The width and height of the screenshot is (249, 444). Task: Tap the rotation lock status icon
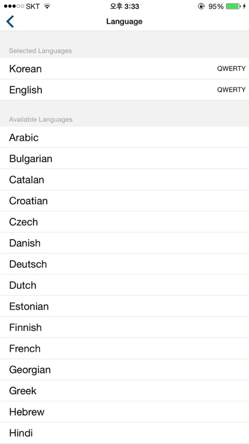pyautogui.click(x=201, y=7)
